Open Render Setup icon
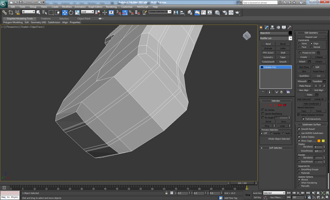 pos(225,12)
